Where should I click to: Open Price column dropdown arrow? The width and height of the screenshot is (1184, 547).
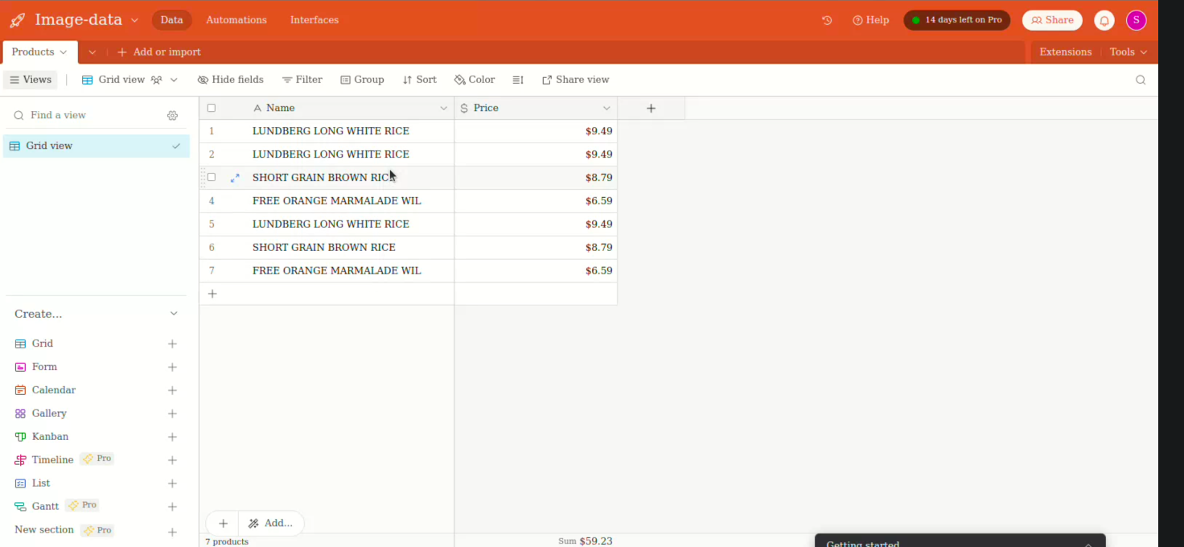pos(606,108)
